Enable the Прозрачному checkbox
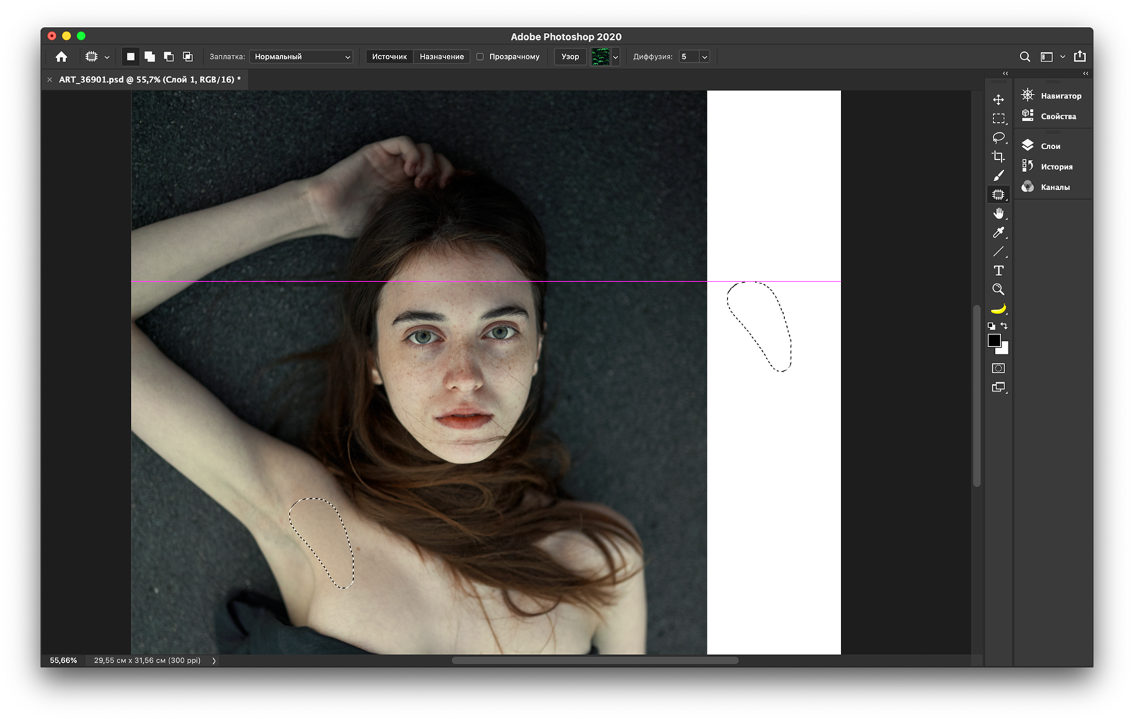 pyautogui.click(x=480, y=57)
